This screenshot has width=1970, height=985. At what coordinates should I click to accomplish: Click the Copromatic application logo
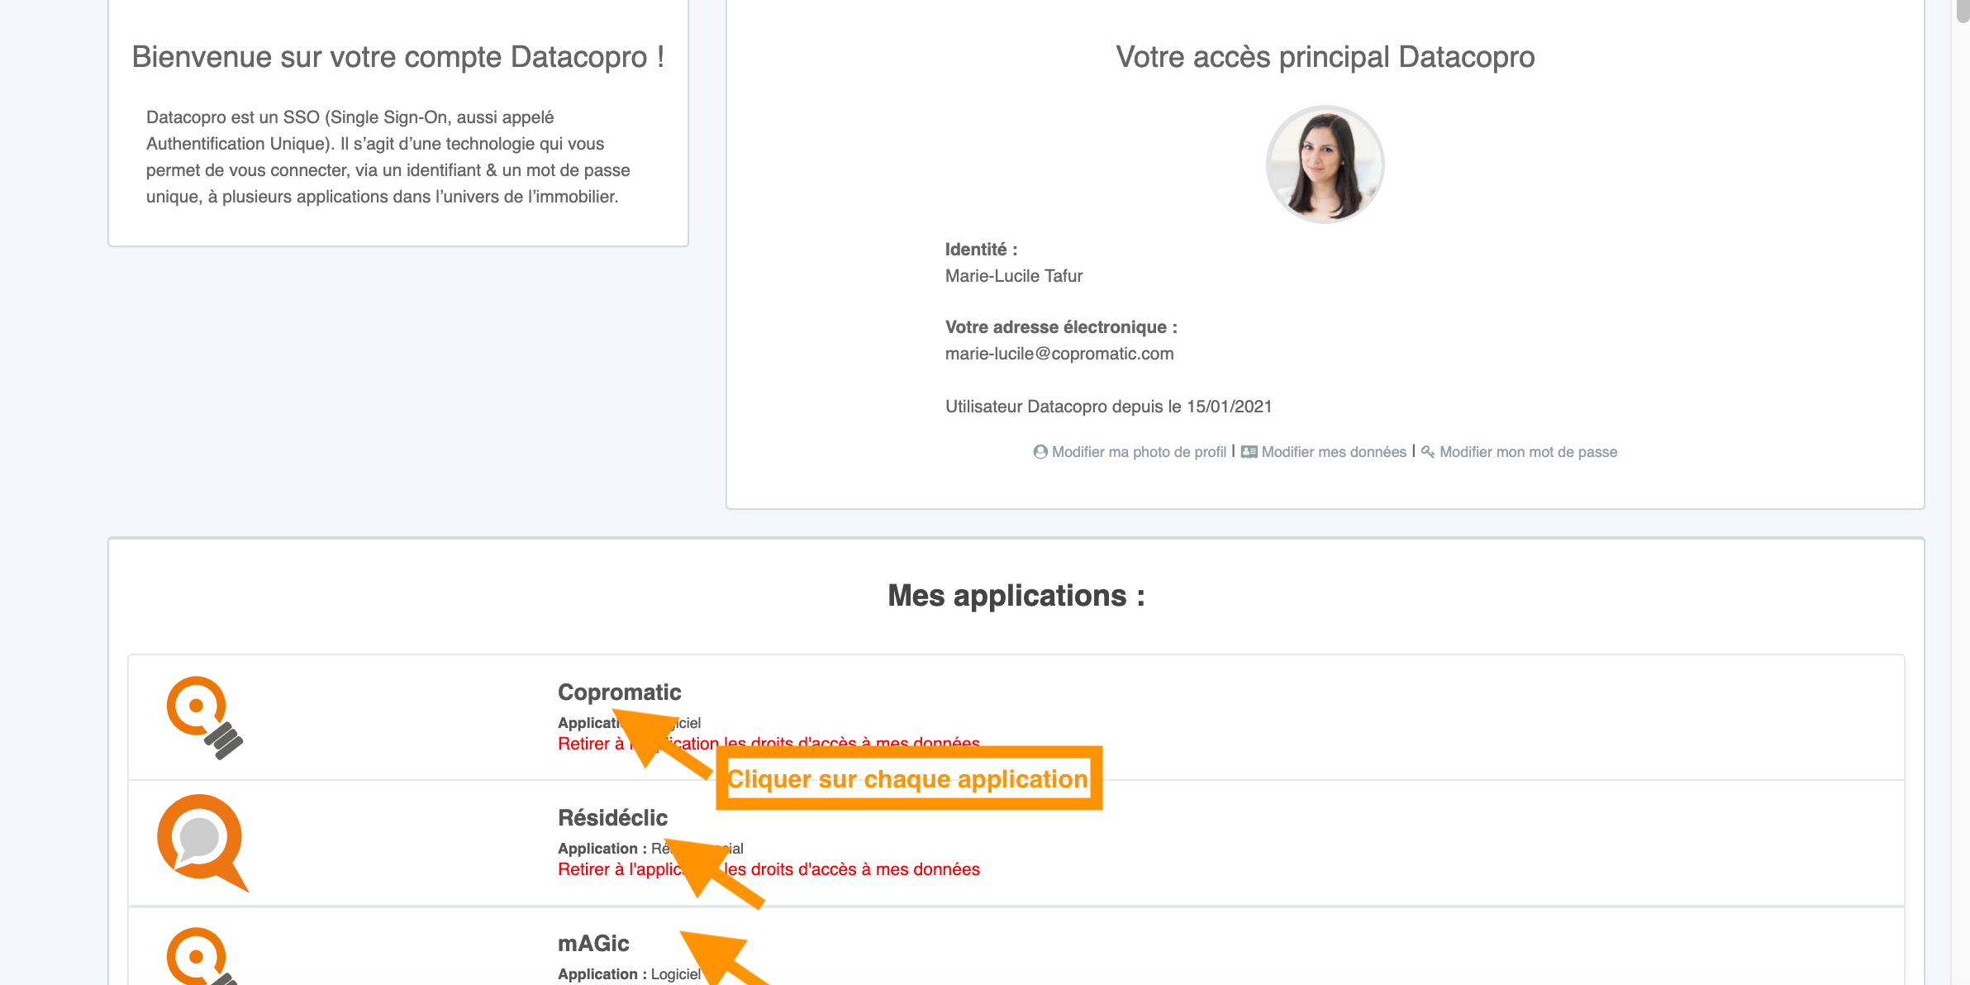pyautogui.click(x=205, y=717)
